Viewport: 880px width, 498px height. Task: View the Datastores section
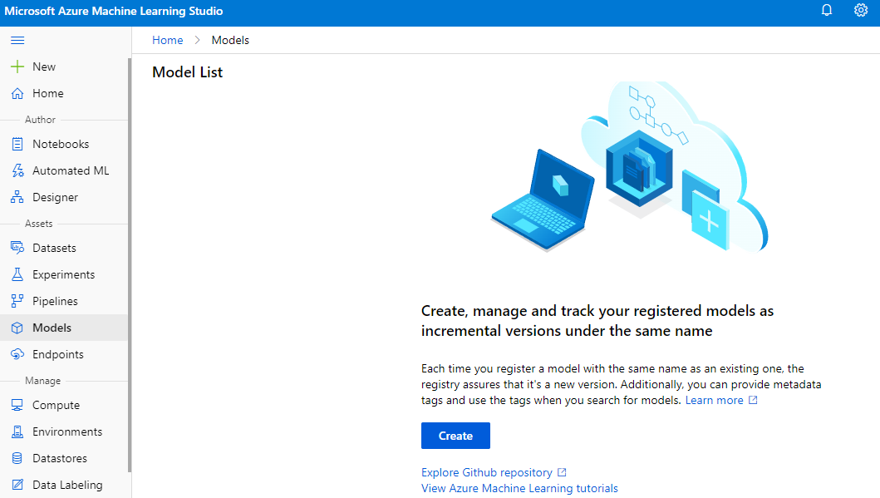(x=59, y=458)
